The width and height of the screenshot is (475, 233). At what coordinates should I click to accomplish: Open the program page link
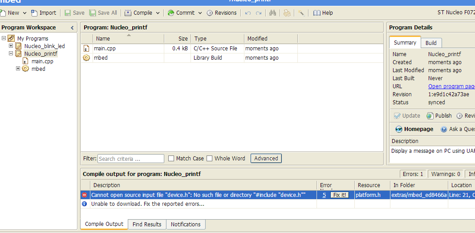click(451, 86)
